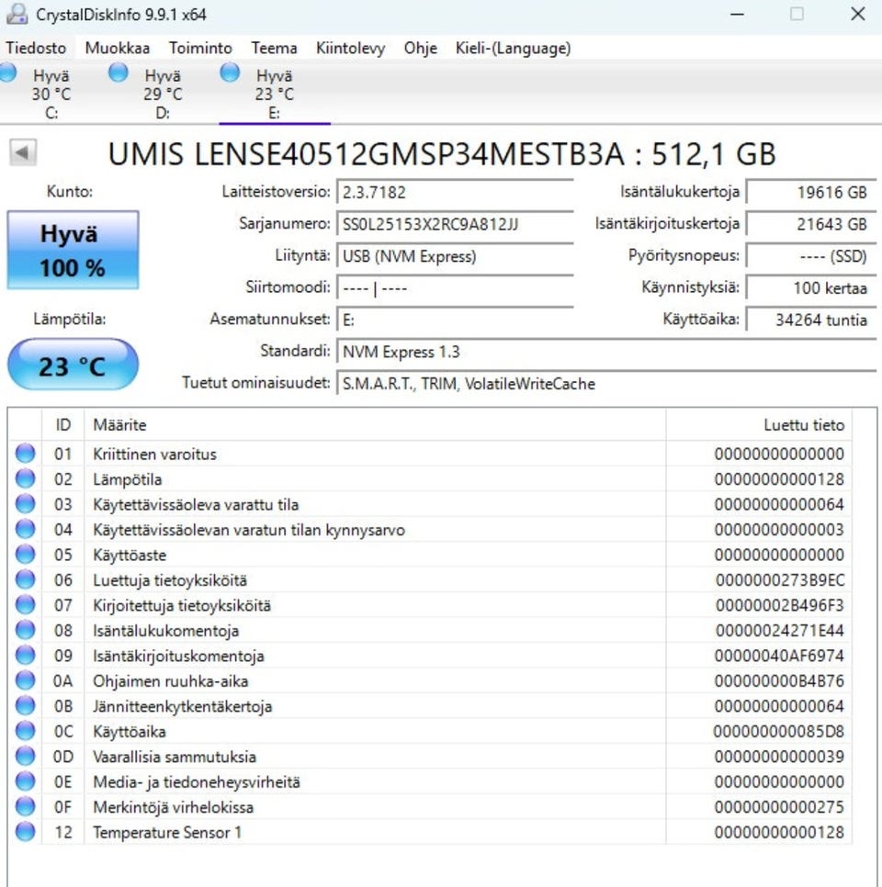Click the Laitteistoversio firmware field
The height and width of the screenshot is (887, 882).
coord(455,192)
